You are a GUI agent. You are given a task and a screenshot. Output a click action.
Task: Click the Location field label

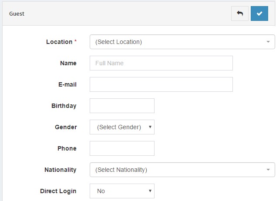tap(59, 42)
